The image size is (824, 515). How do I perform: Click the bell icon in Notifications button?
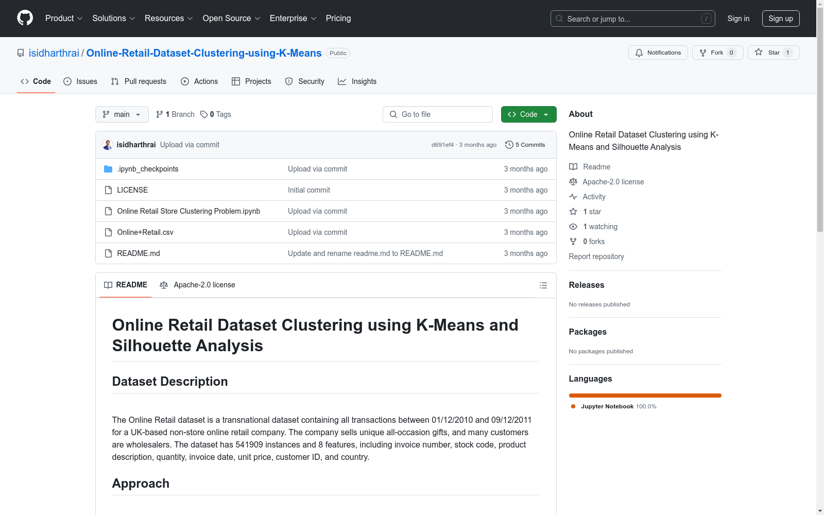pos(639,53)
